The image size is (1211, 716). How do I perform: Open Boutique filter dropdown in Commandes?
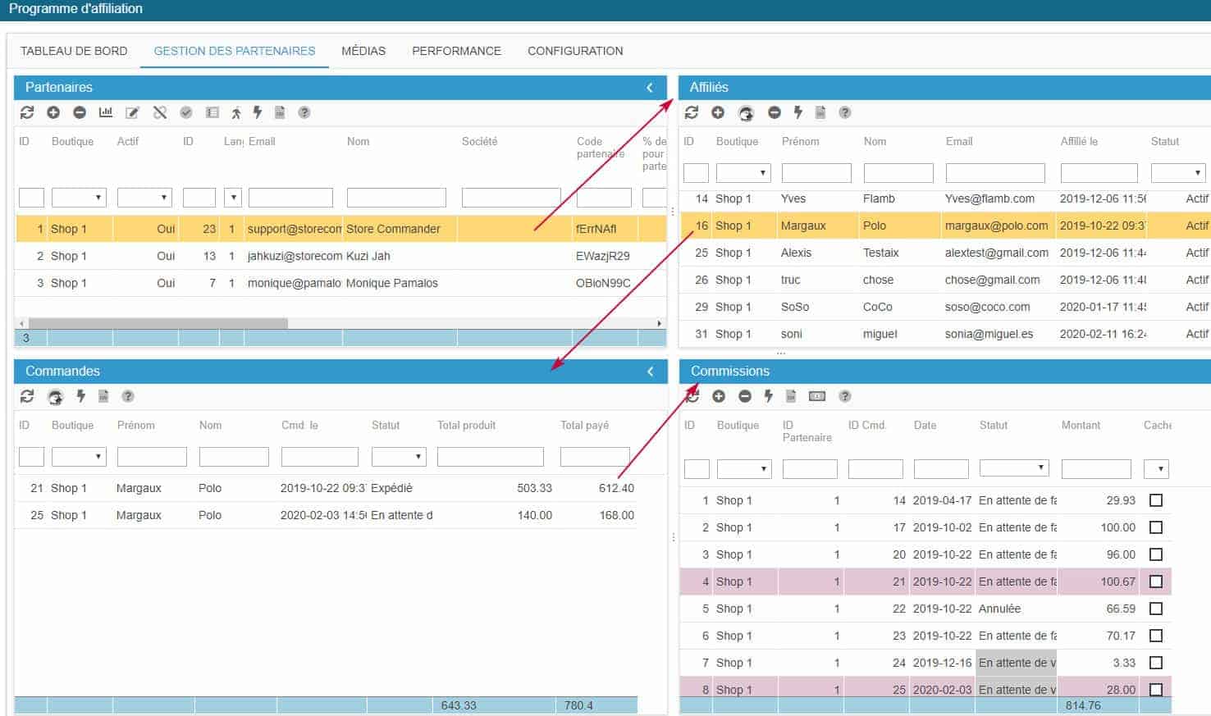[79, 456]
